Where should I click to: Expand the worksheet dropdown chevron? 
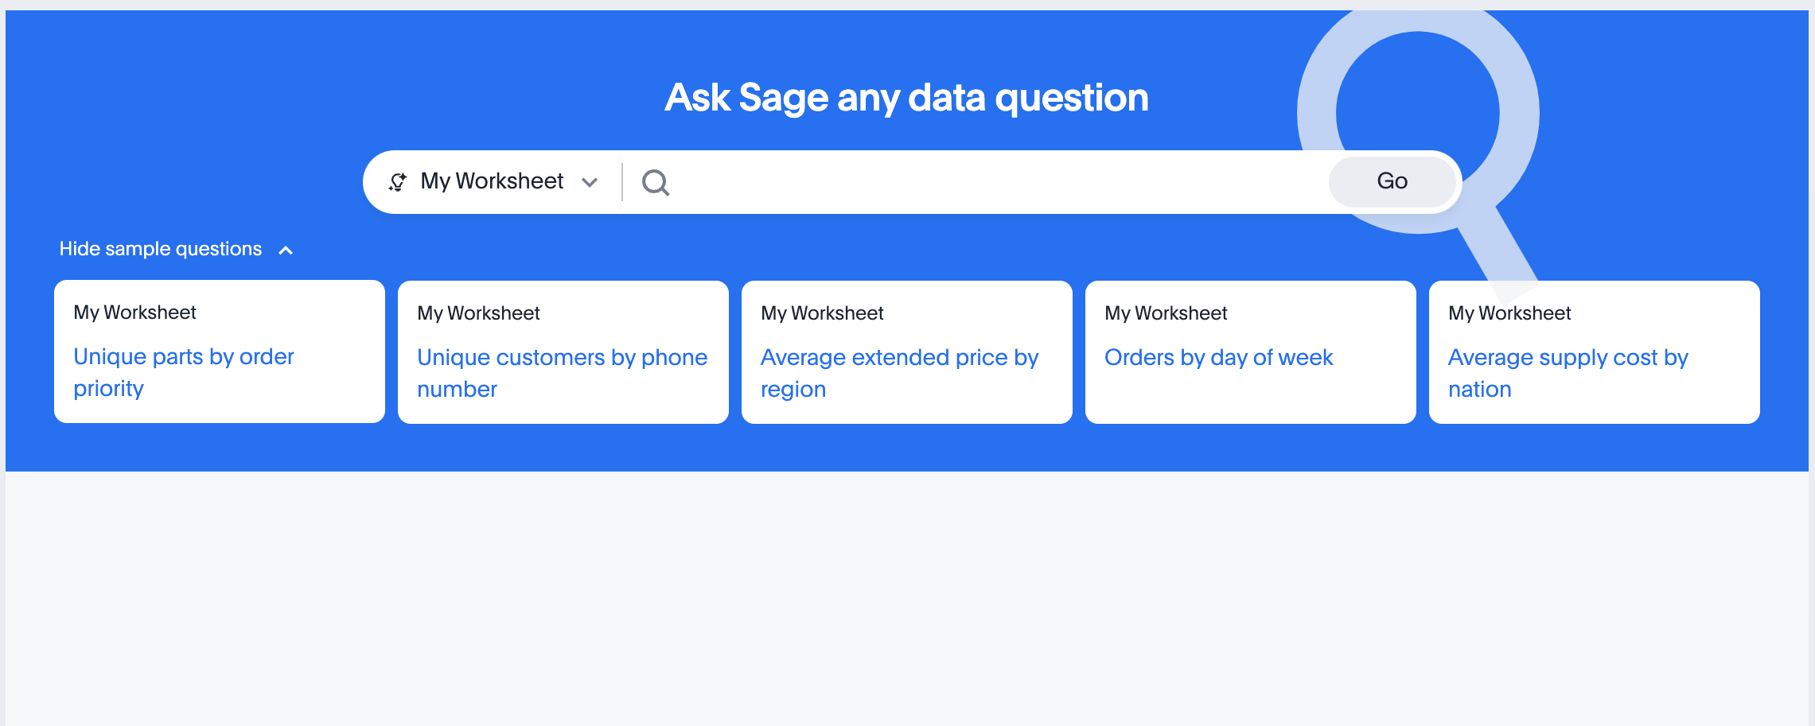[x=590, y=182]
